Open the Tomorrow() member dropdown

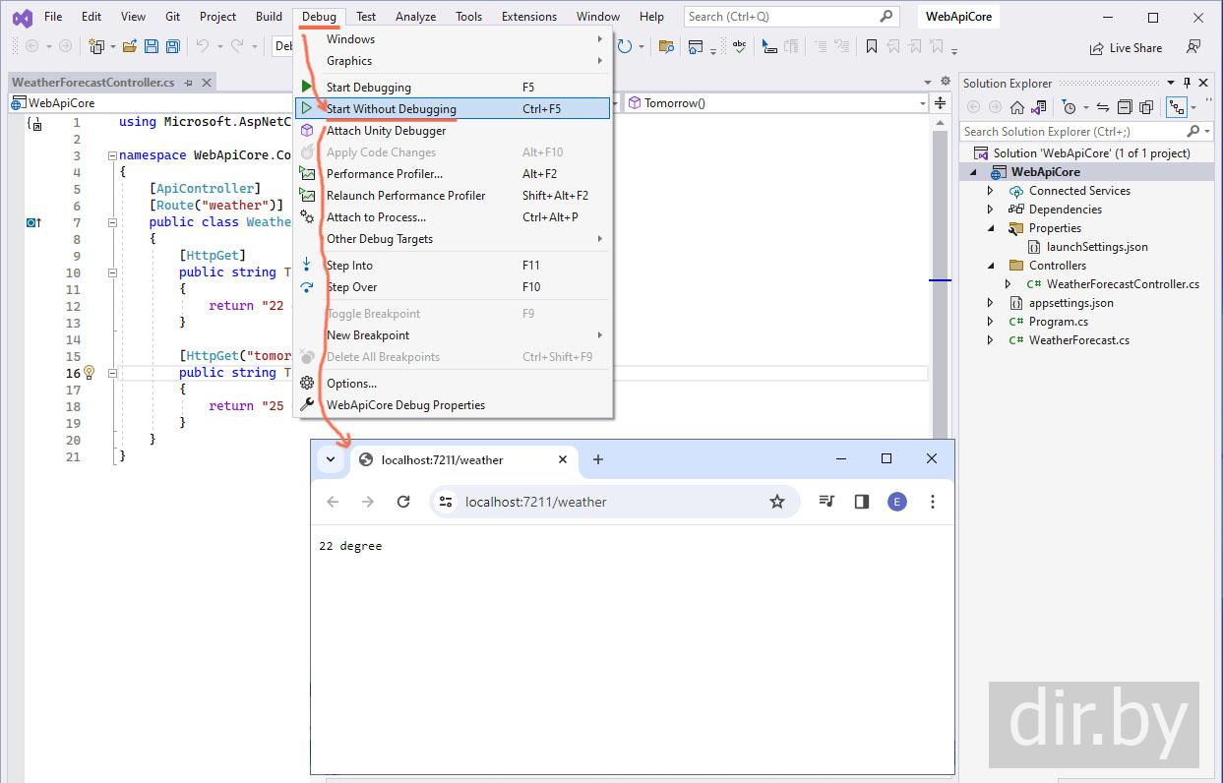tap(922, 103)
